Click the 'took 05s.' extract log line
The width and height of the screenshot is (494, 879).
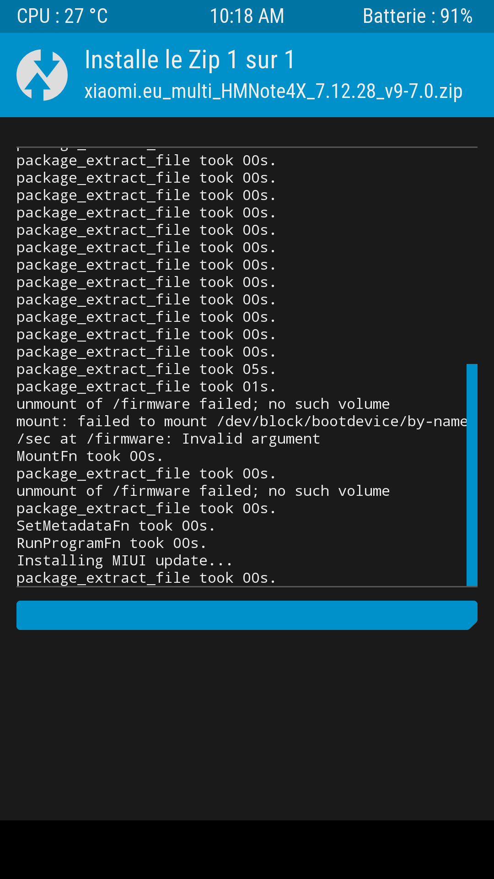146,369
